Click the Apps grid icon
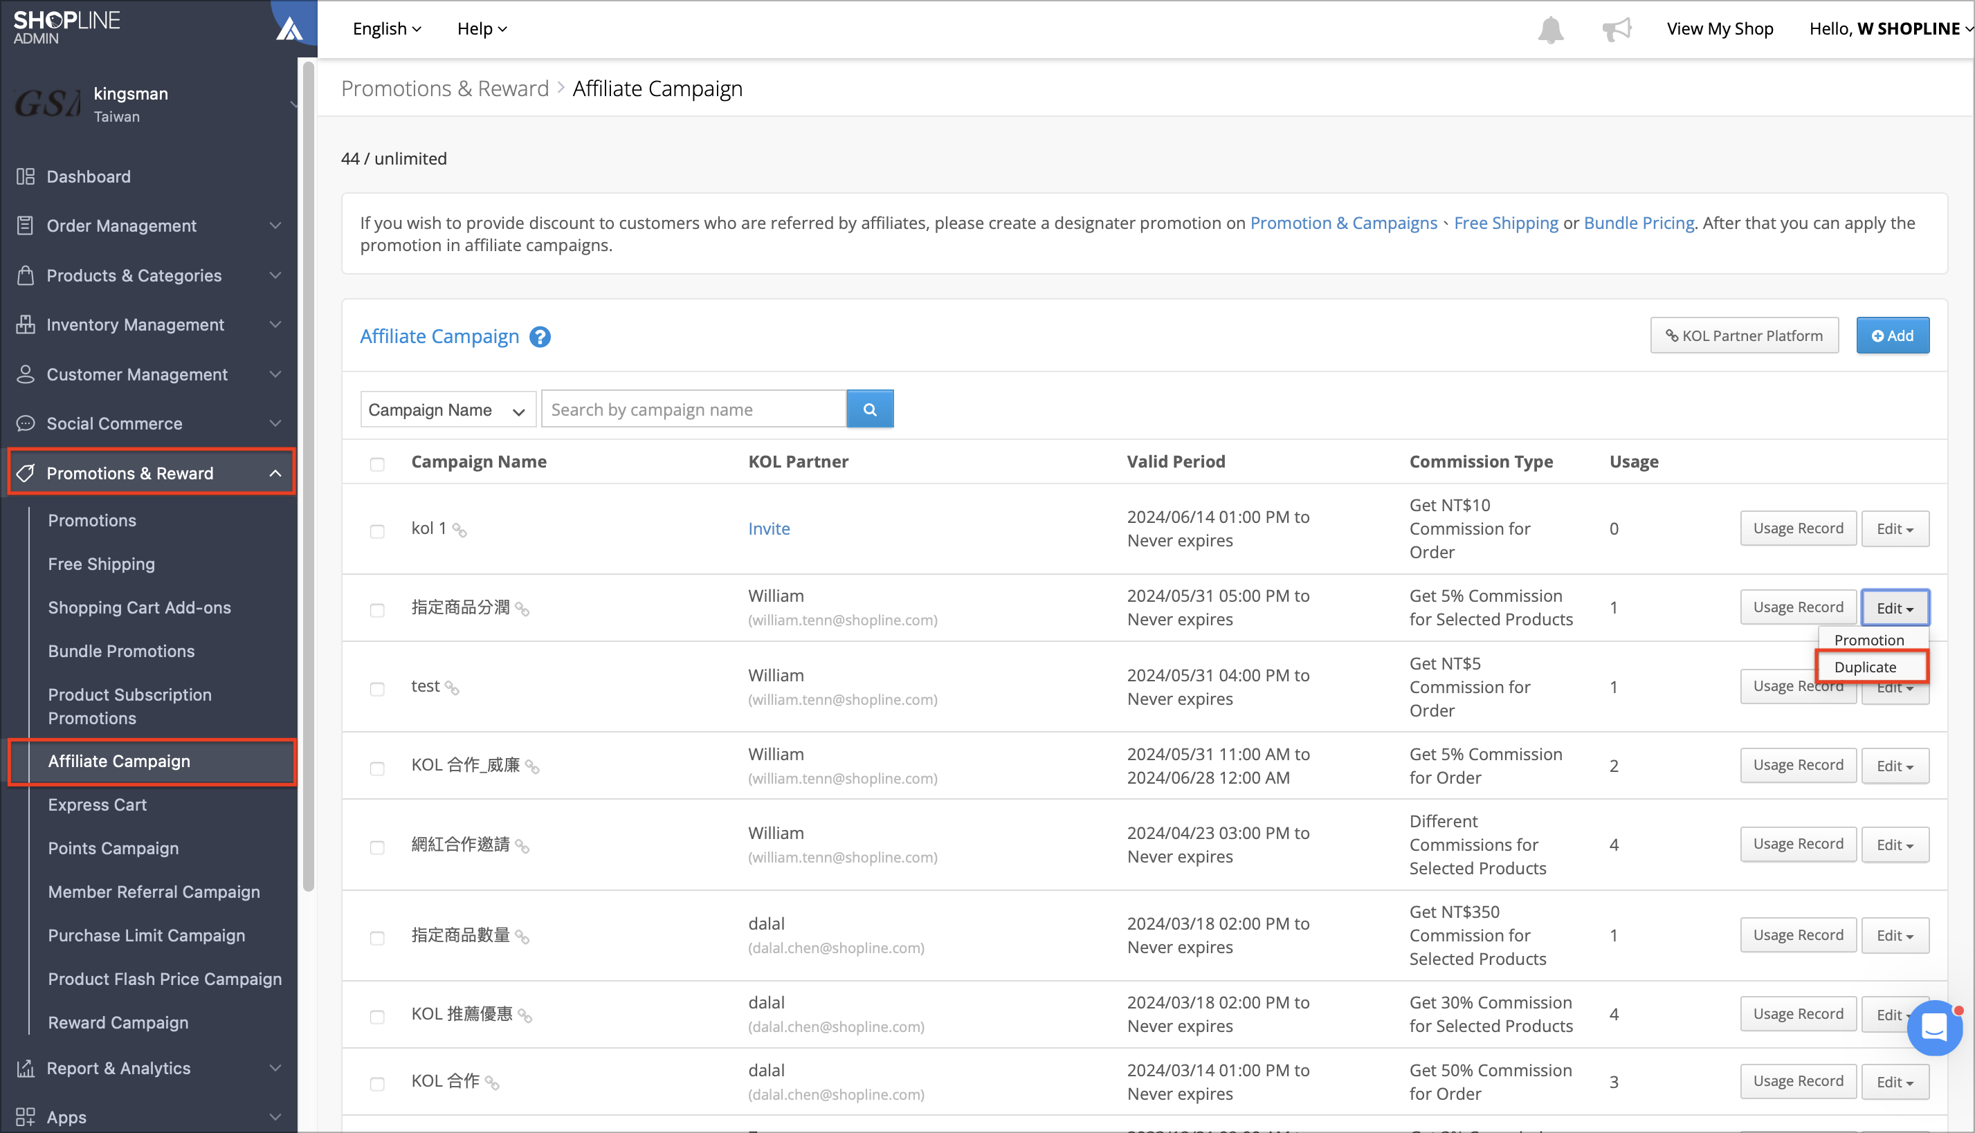The image size is (1975, 1133). click(x=26, y=1116)
